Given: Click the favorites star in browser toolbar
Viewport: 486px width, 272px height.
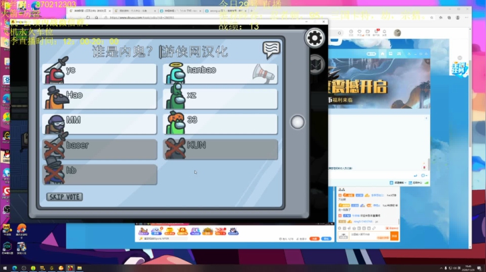Looking at the screenshot, I should click(431, 18).
